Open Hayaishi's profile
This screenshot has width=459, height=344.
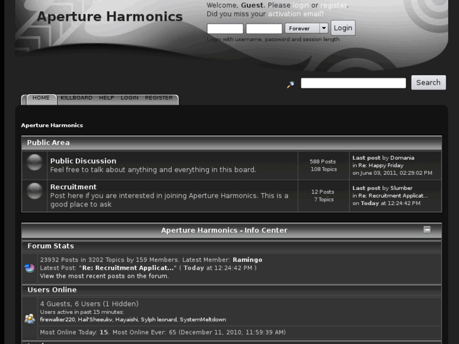(x=126, y=319)
